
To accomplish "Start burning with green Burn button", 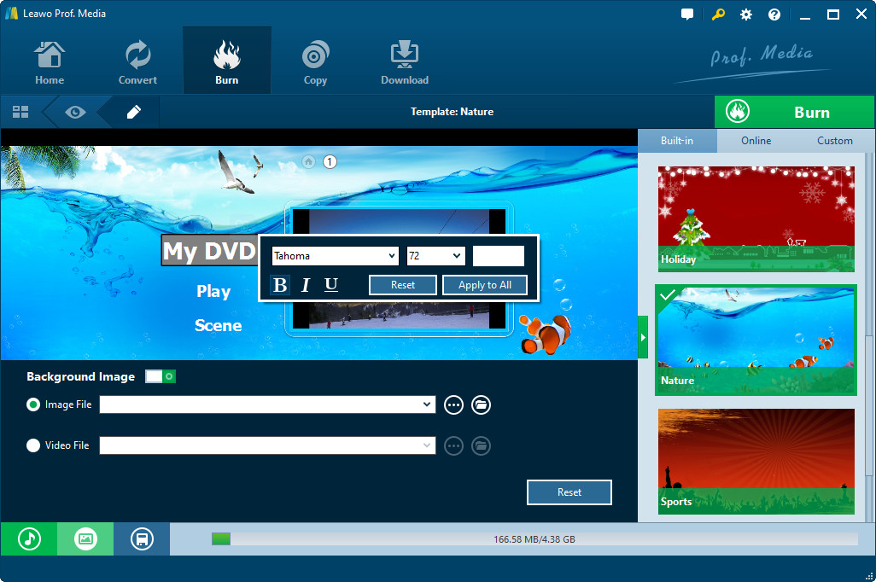I will 794,112.
